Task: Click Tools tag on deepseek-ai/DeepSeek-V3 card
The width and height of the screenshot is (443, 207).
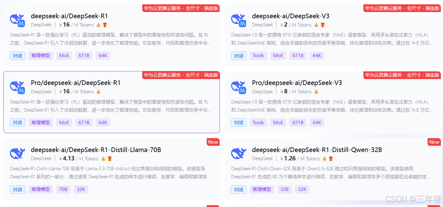Action: [258, 56]
